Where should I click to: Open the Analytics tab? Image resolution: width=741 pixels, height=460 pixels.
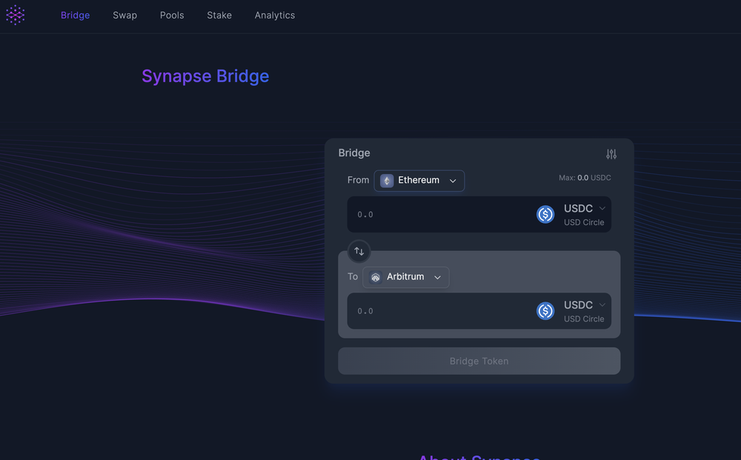[275, 15]
